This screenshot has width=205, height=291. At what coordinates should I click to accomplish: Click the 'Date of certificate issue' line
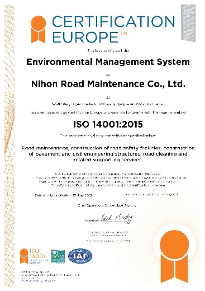[x=108, y=241]
